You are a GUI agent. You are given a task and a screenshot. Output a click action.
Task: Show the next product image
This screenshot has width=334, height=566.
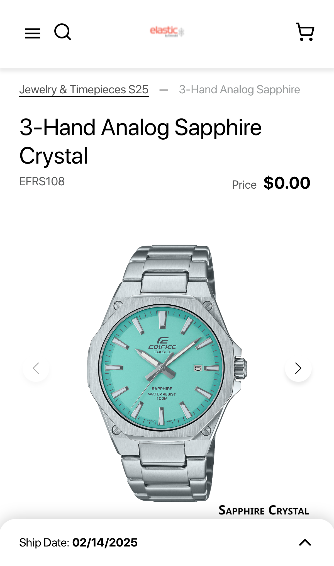point(298,368)
